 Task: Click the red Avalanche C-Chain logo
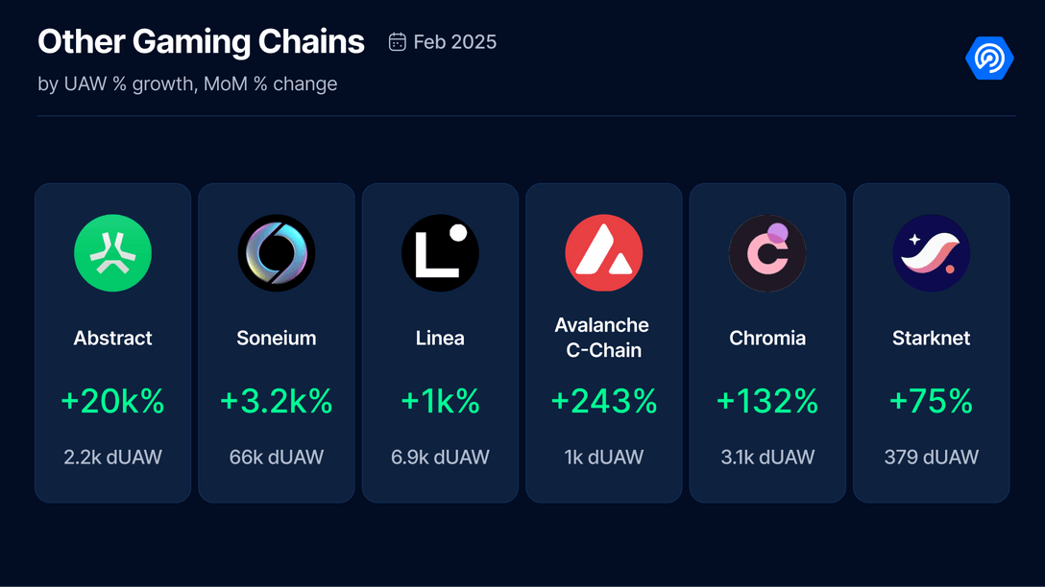[x=603, y=253]
